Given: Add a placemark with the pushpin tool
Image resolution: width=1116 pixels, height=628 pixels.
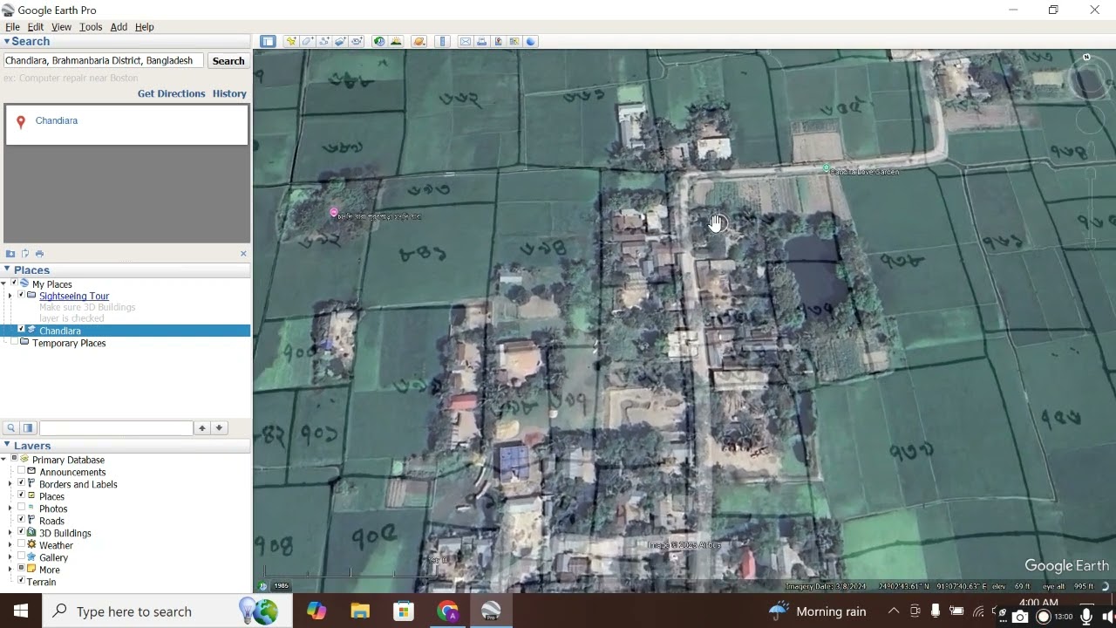Looking at the screenshot, I should click(290, 41).
